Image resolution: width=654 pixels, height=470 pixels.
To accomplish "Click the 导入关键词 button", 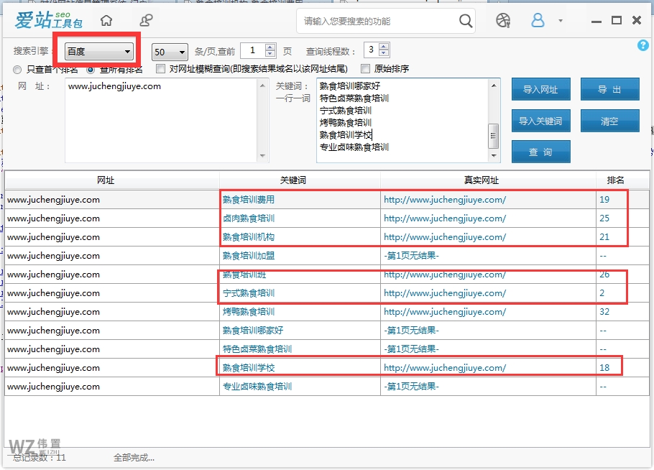I will (x=540, y=120).
